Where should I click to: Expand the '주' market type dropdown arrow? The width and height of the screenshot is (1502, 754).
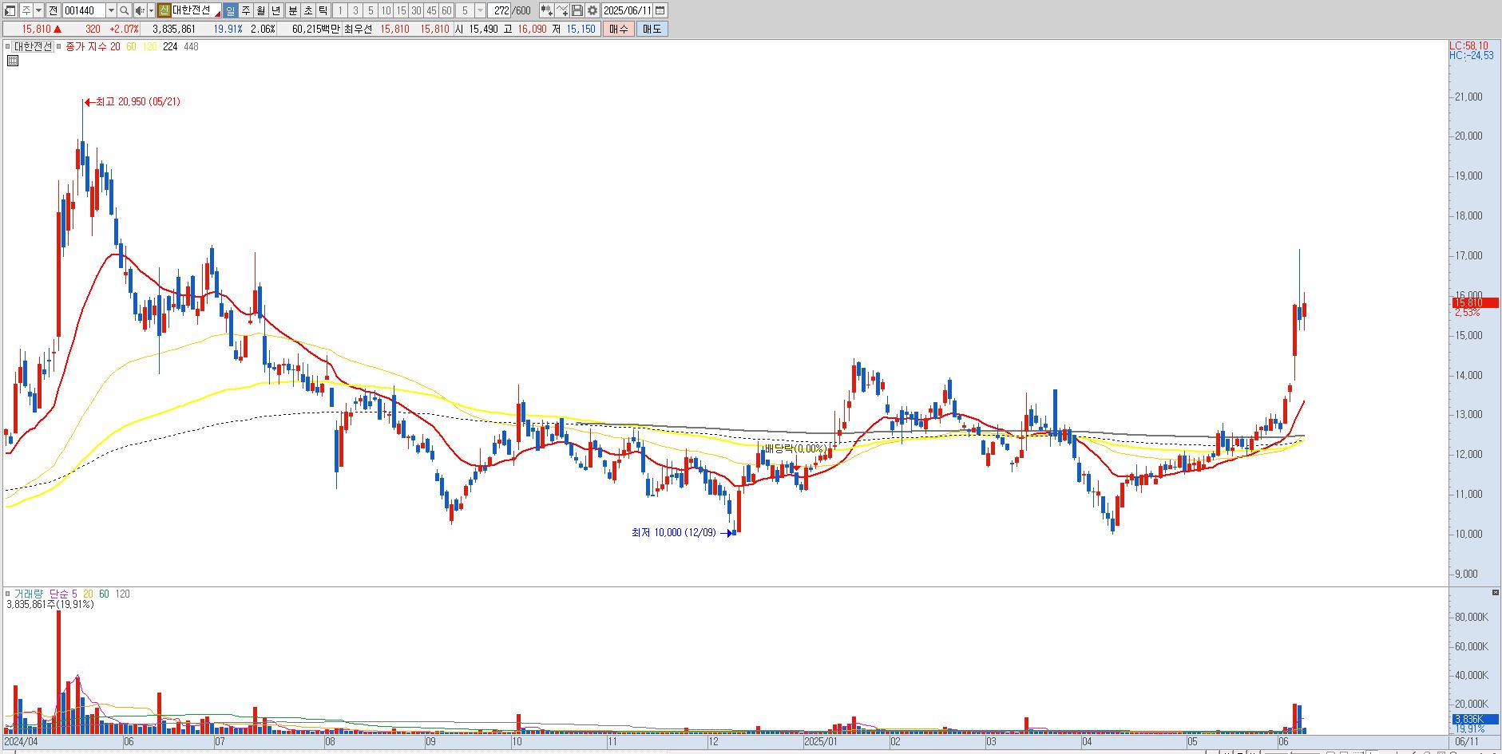38,10
